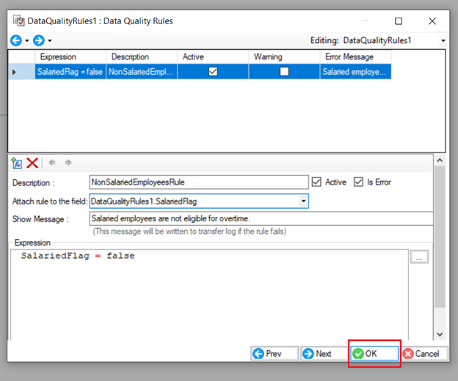
Task: Expand the Attach rule to field dropdown
Action: click(303, 201)
